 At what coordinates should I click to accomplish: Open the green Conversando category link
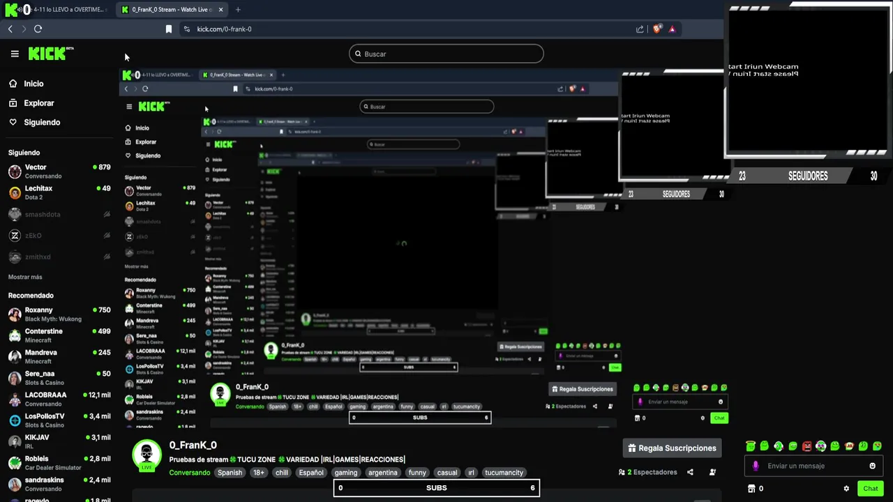coord(190,473)
